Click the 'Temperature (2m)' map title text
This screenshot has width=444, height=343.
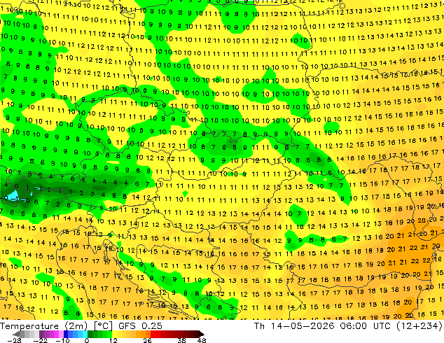pos(44,326)
